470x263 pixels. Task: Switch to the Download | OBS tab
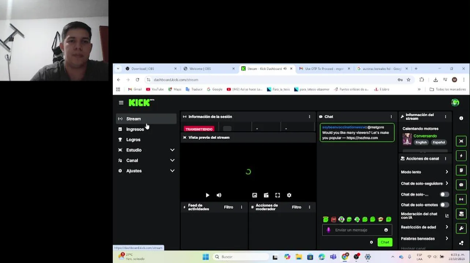click(151, 69)
